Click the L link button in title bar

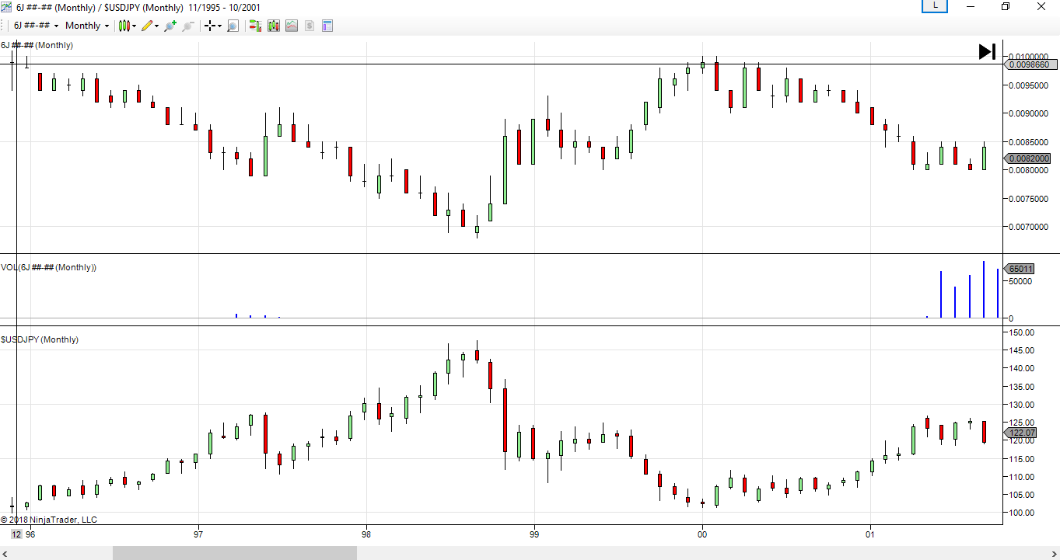936,6
